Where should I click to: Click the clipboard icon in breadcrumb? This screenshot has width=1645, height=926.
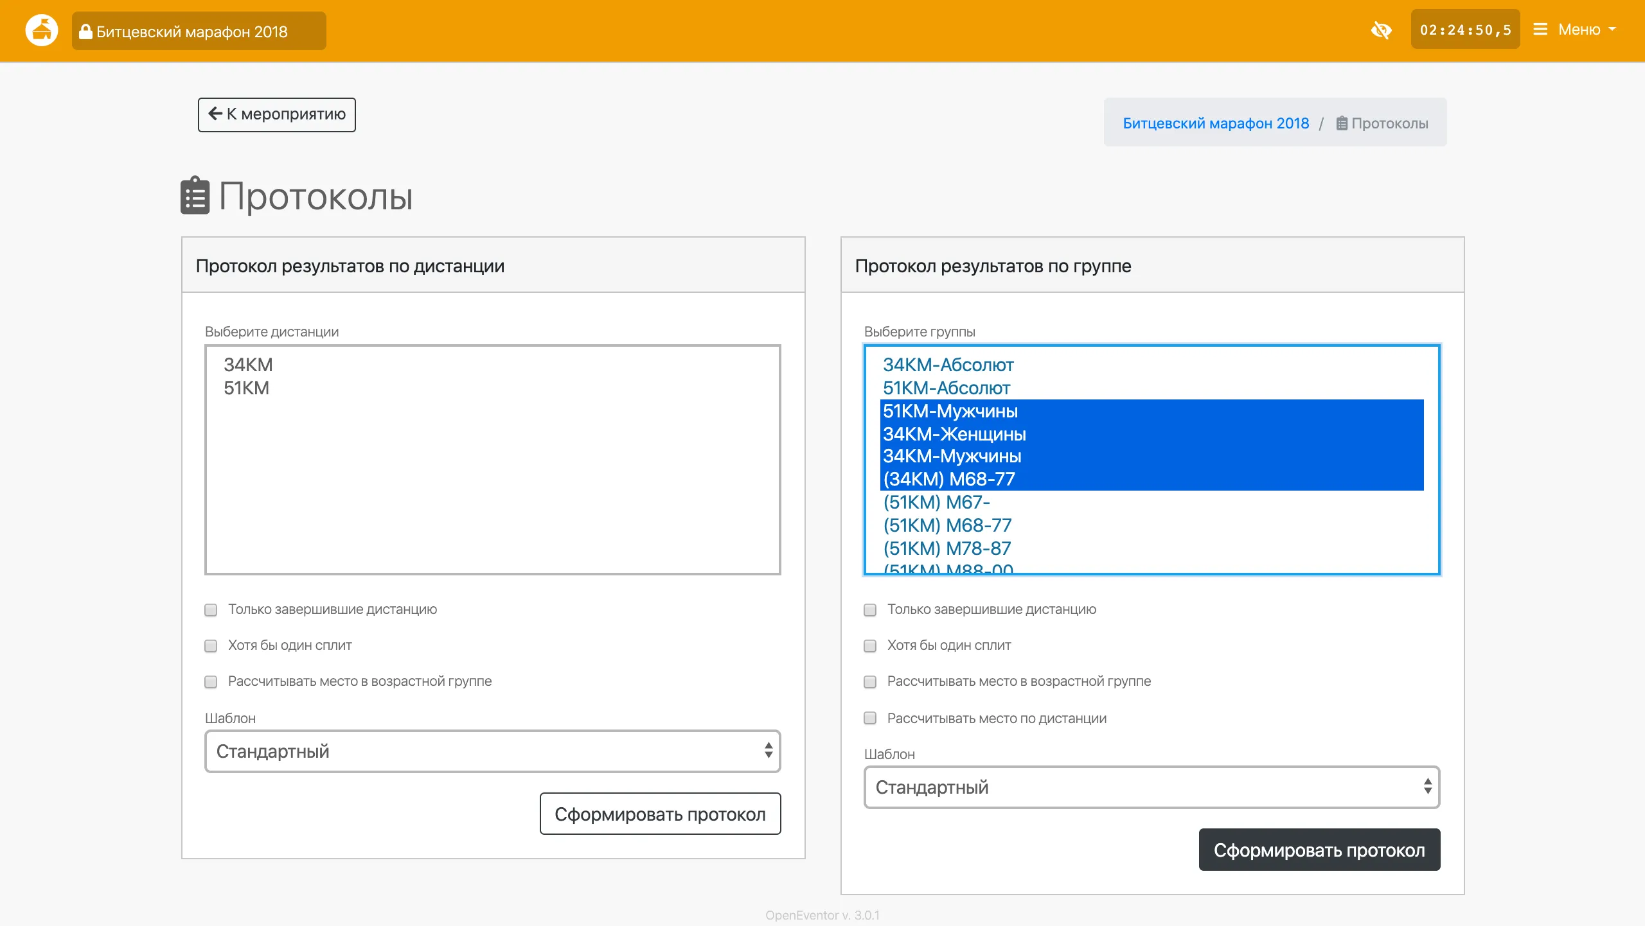(1342, 123)
